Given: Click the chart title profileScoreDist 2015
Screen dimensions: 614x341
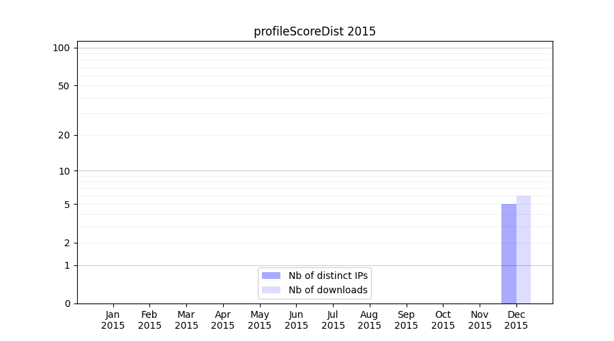Looking at the screenshot, I should (315, 31).
